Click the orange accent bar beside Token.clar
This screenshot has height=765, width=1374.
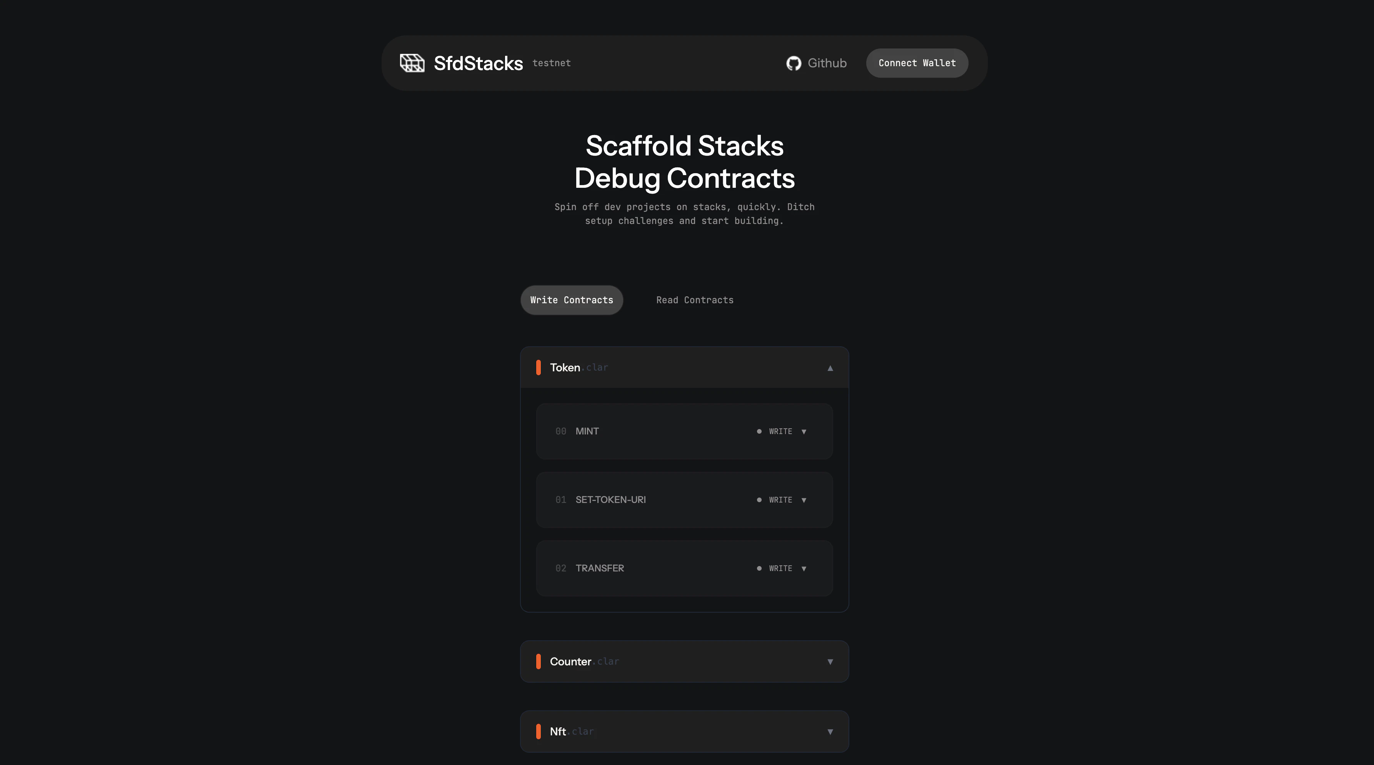539,367
